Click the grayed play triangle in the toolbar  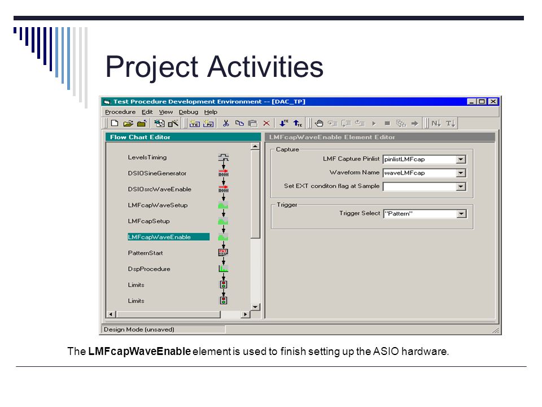374,124
